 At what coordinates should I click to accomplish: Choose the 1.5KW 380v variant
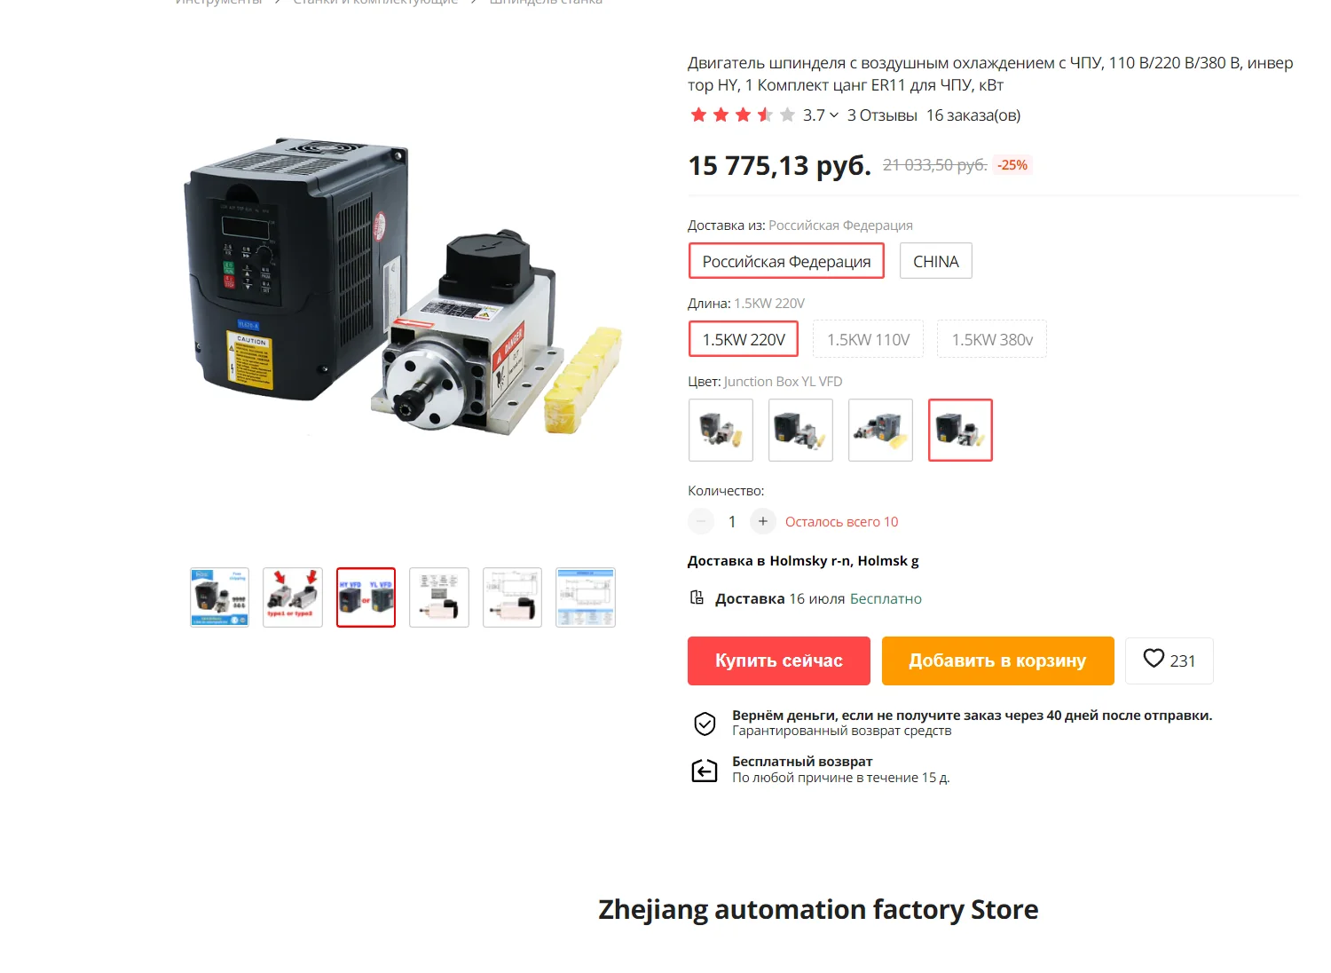tap(992, 339)
